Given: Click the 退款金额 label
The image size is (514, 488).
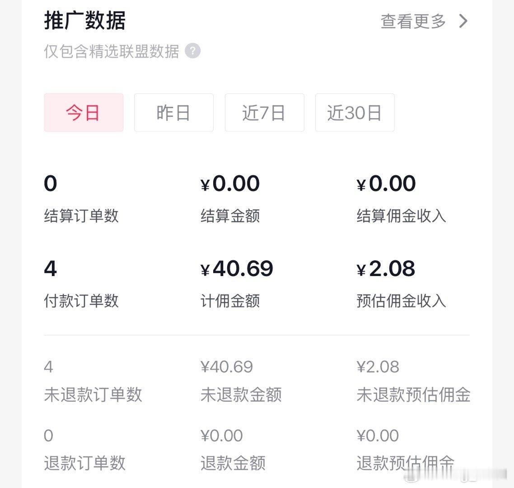Looking at the screenshot, I should [233, 463].
